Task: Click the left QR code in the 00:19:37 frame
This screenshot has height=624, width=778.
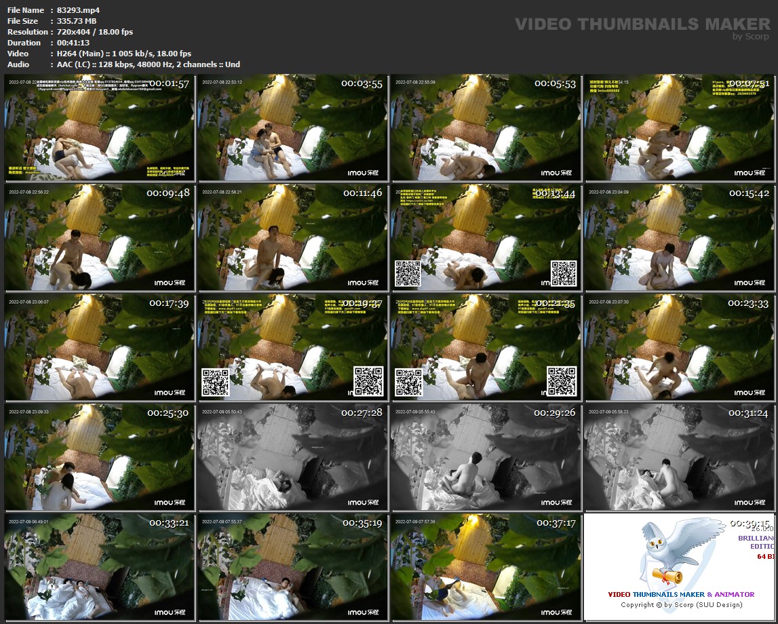Action: click(x=215, y=382)
